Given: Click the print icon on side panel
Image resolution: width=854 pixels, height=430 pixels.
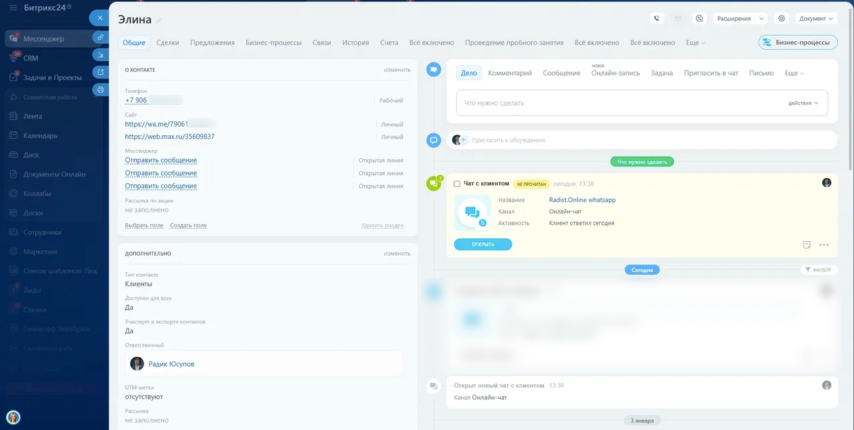Looking at the screenshot, I should 100,89.
